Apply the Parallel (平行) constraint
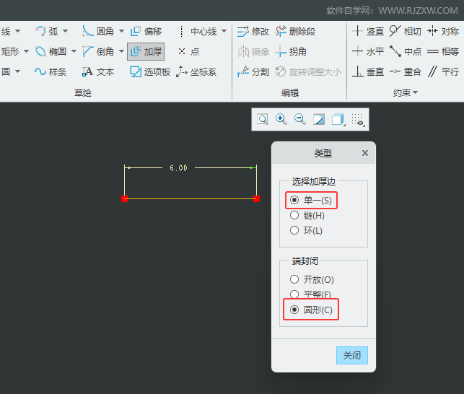 tap(443, 71)
